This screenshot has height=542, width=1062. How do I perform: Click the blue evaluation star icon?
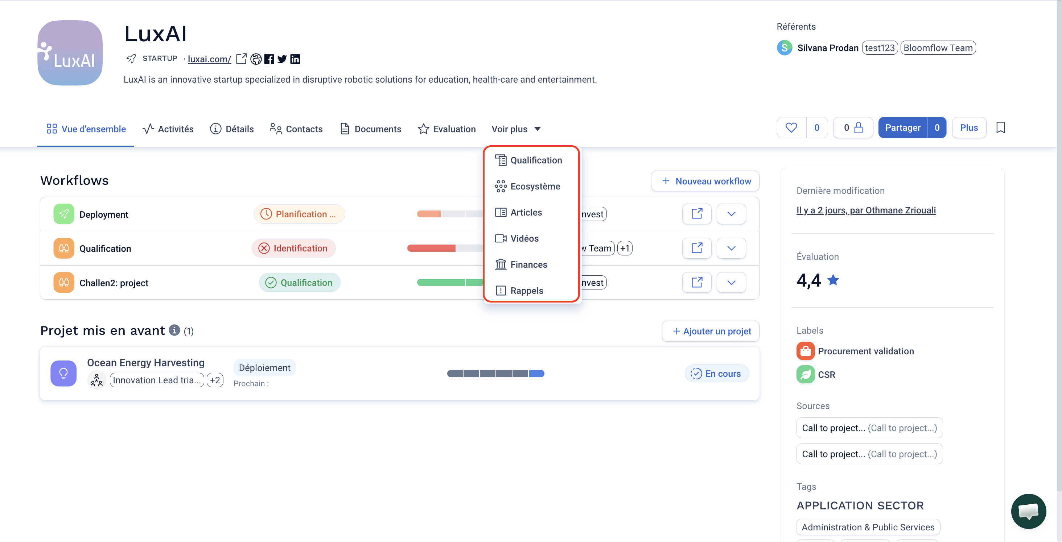tap(833, 280)
